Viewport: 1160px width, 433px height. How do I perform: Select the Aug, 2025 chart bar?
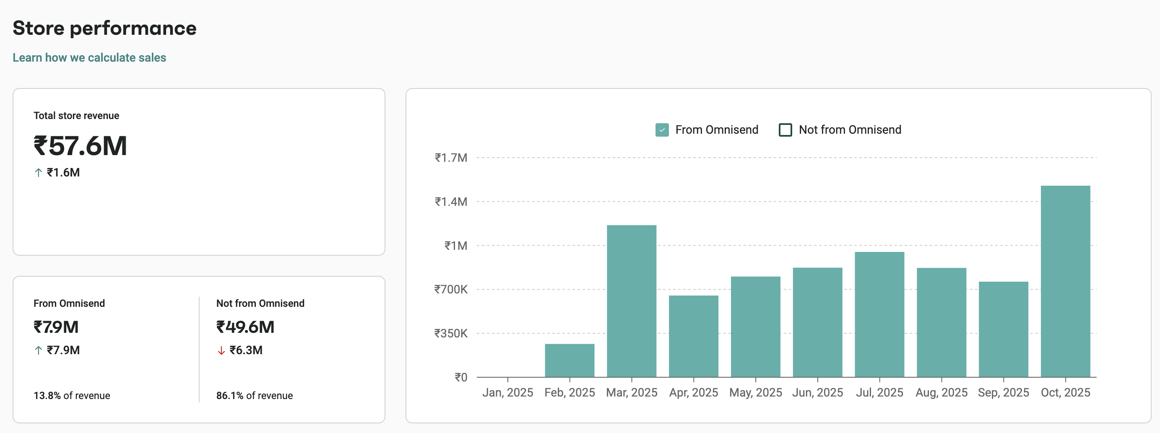click(x=941, y=322)
